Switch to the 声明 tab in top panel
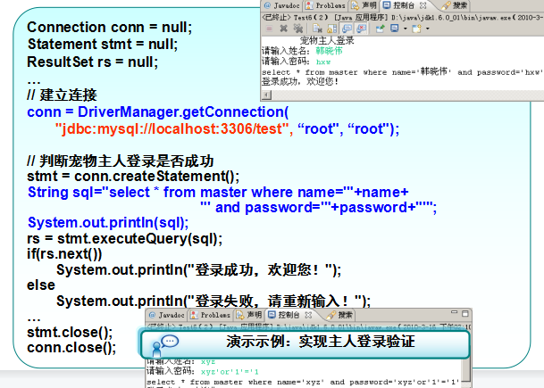This screenshot has width=544, height=388. [364, 5]
